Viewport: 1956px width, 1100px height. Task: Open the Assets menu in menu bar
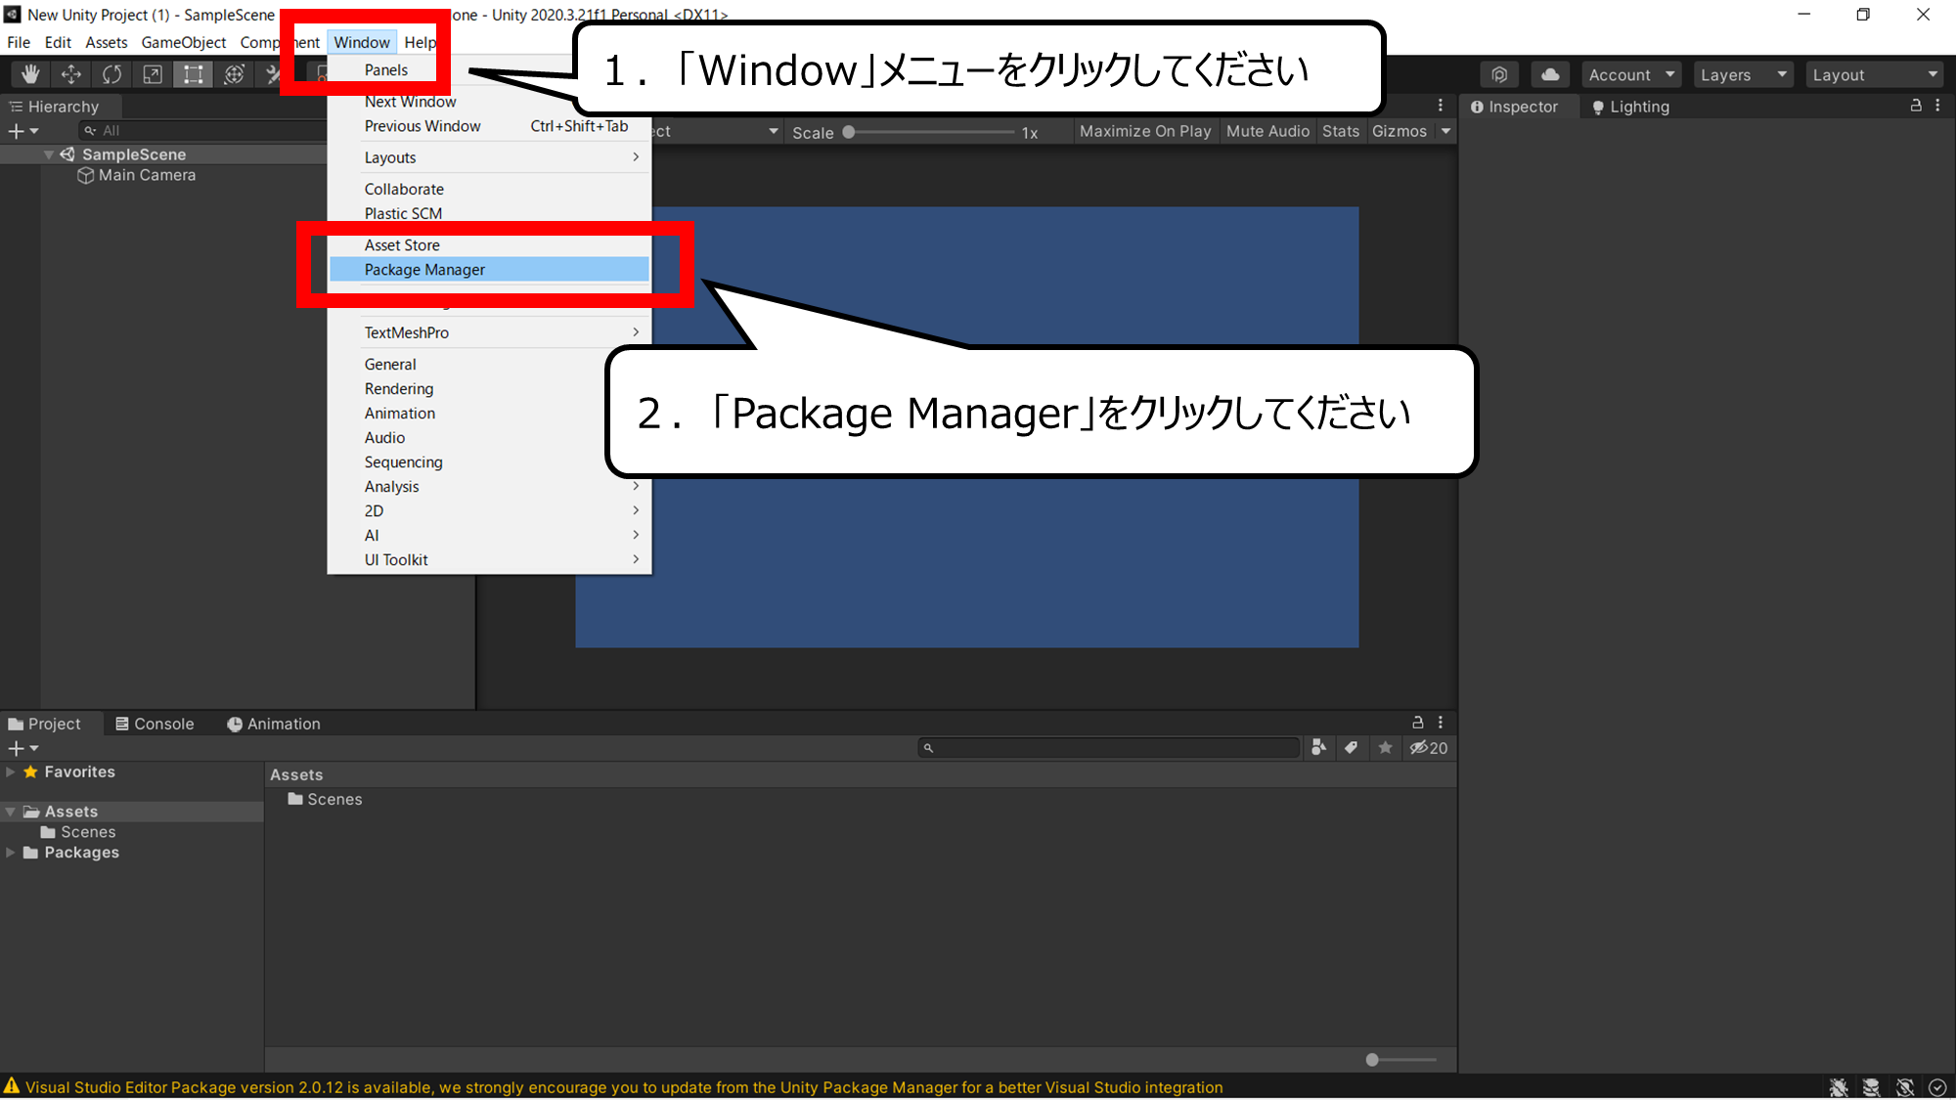click(x=107, y=42)
